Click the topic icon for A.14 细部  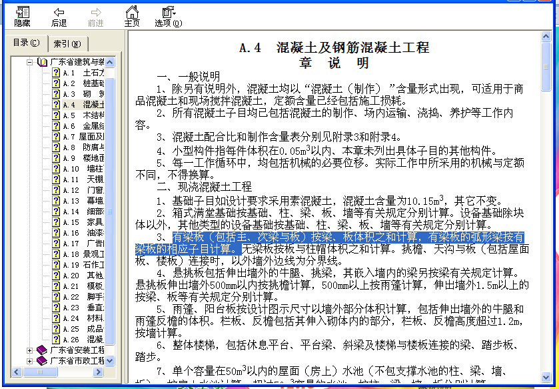point(55,212)
